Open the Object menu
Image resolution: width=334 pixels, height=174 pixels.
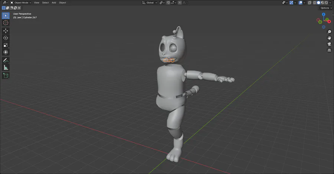click(x=62, y=3)
